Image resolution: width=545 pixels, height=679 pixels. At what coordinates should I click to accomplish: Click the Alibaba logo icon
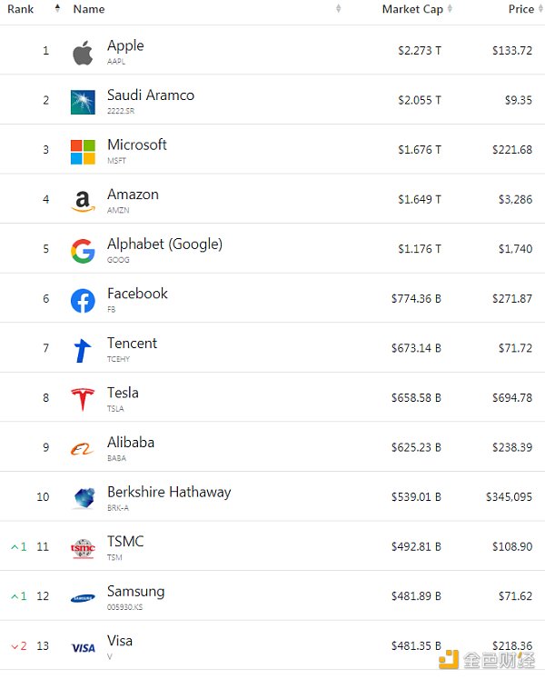click(x=83, y=449)
